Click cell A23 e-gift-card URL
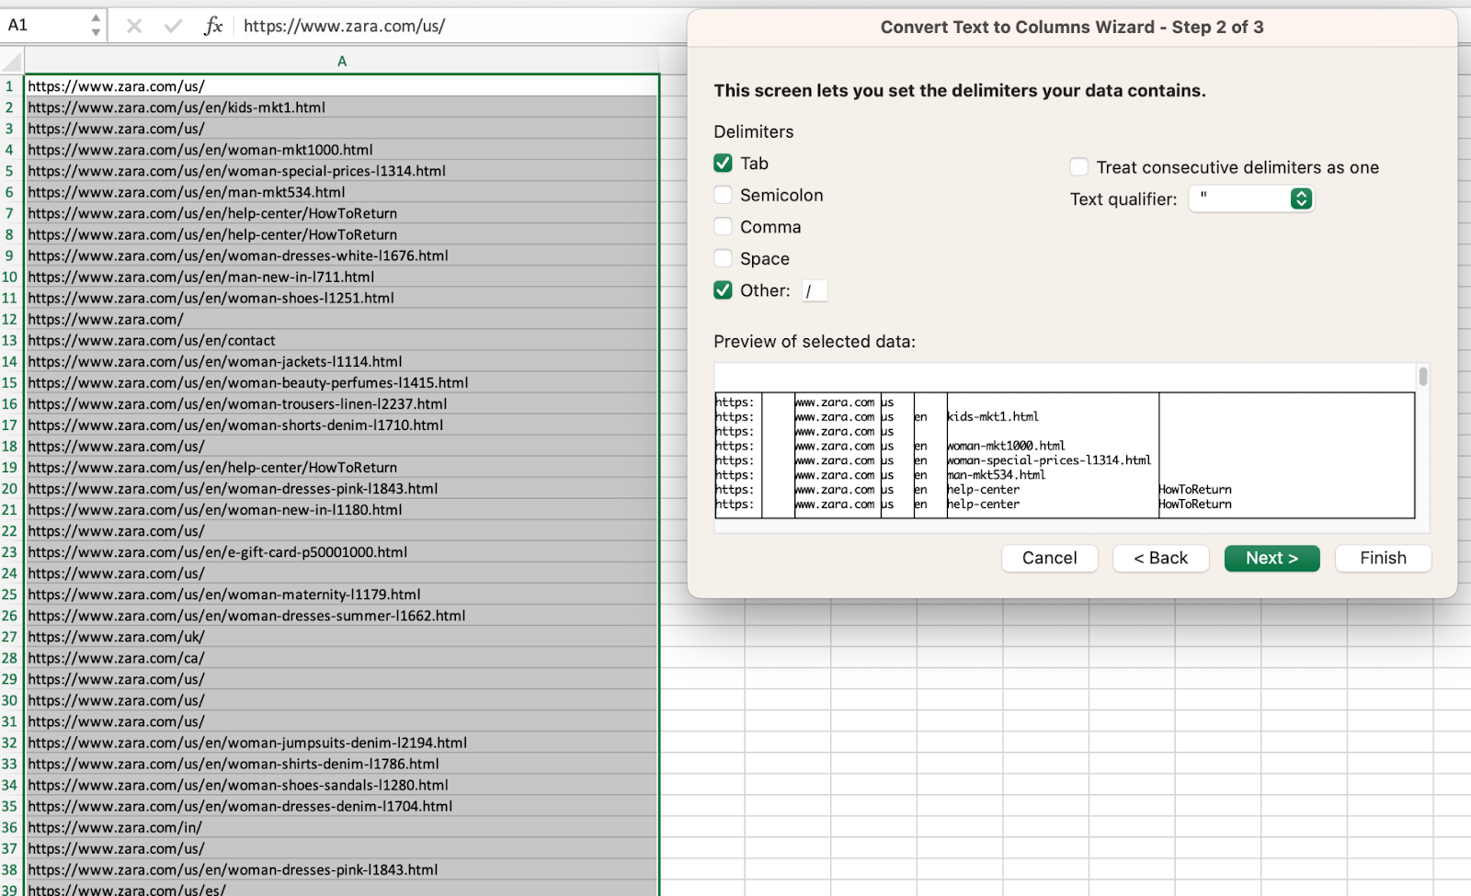Viewport: 1471px width, 896px height. tap(342, 552)
